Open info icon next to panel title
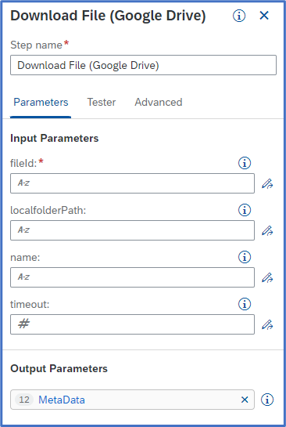 pyautogui.click(x=239, y=16)
